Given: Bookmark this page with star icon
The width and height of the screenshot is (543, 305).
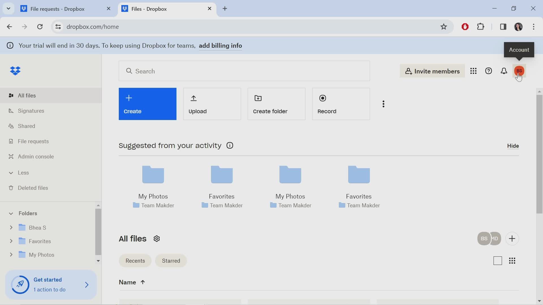Looking at the screenshot, I should pos(443,27).
